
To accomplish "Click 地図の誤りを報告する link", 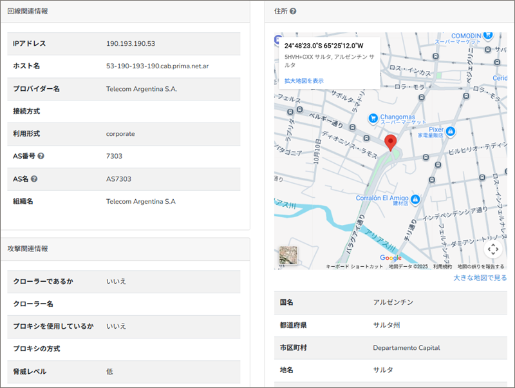I will click(481, 266).
